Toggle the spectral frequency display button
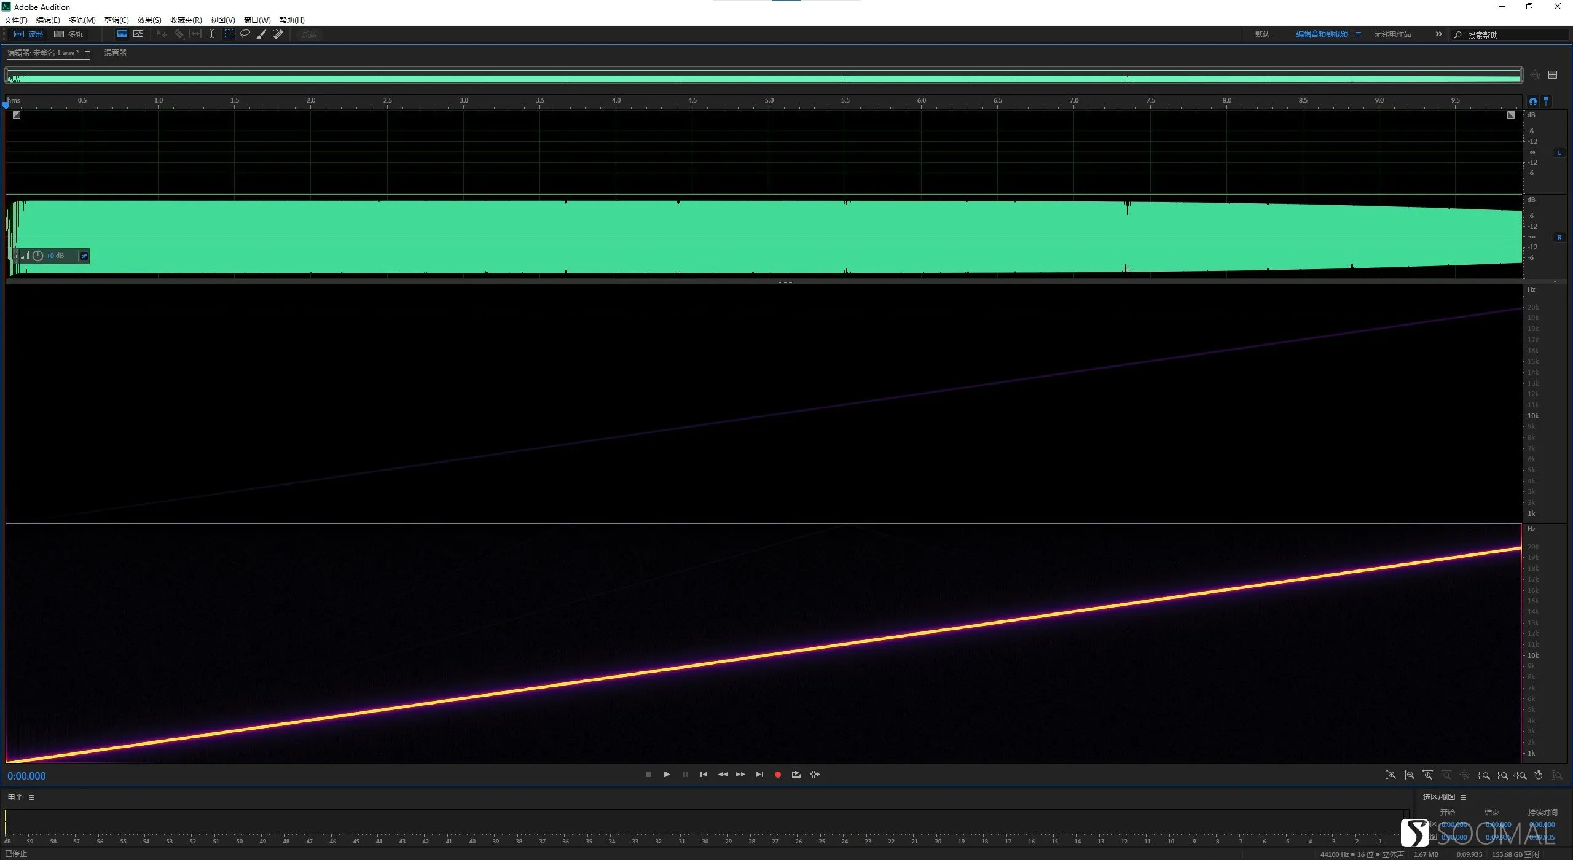 (x=122, y=34)
